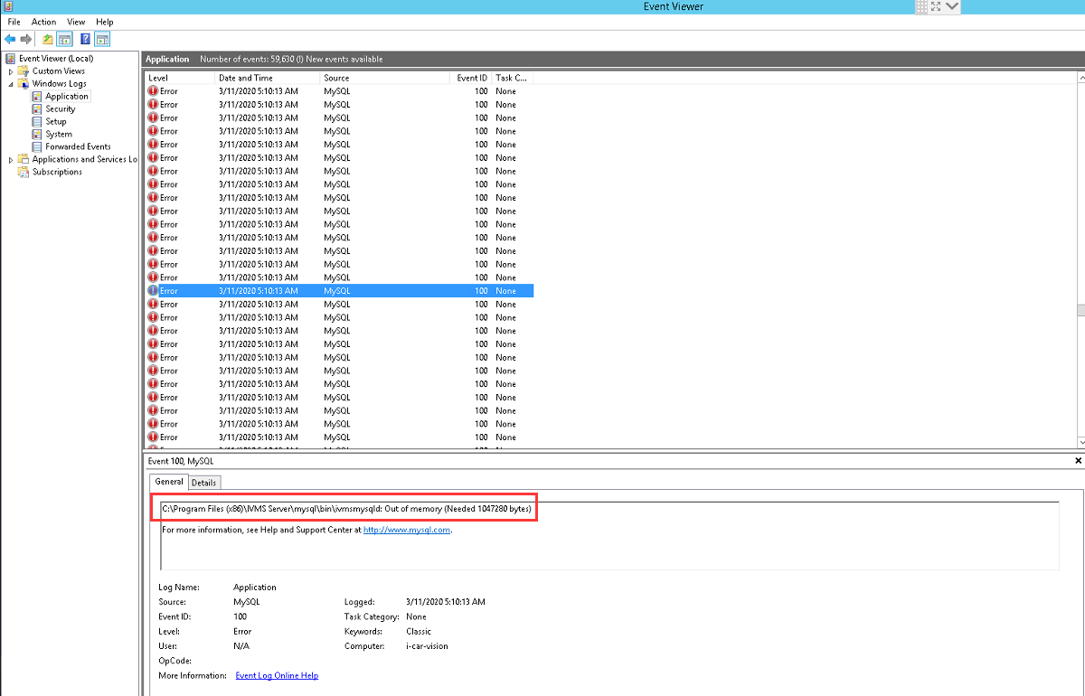Click the 'Event 100, MySQL' pane title
This screenshot has width=1085, height=696.
click(x=181, y=461)
